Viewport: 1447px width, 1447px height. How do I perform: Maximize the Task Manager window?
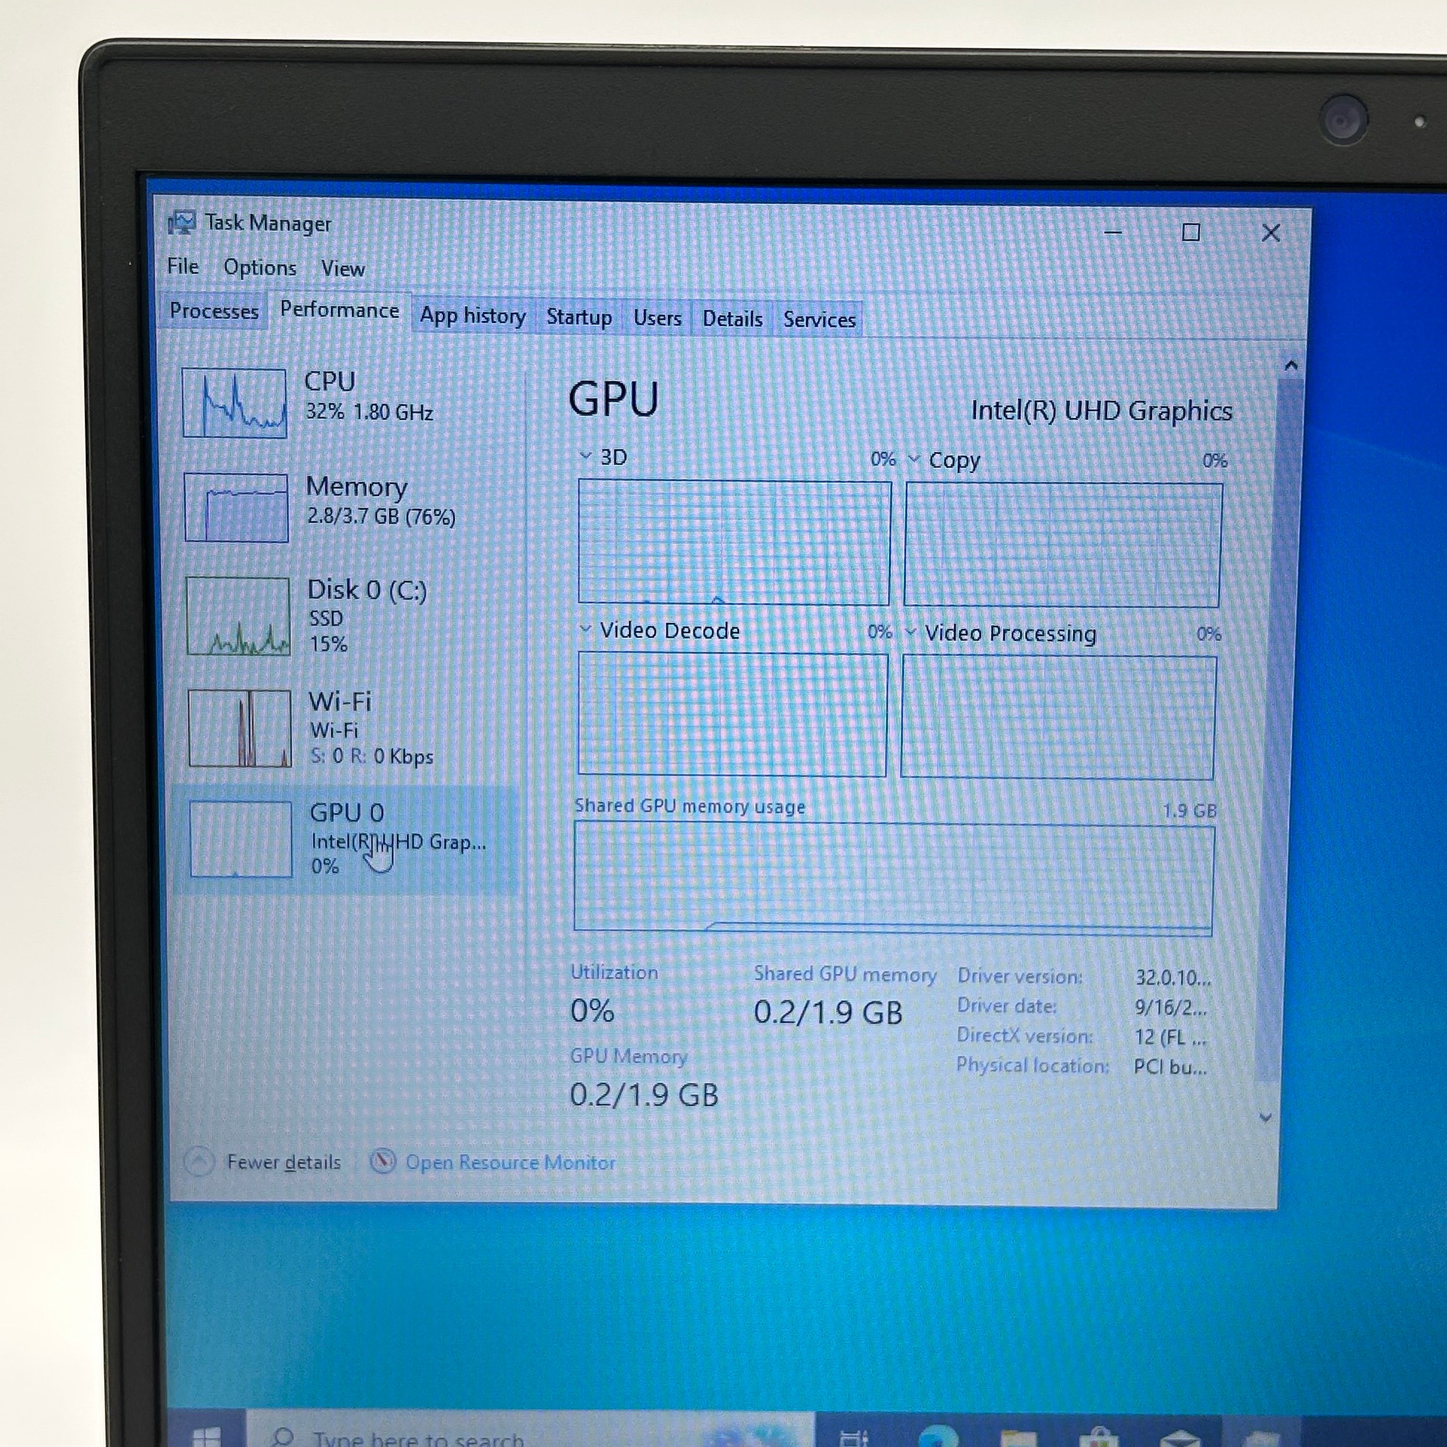(x=1191, y=232)
